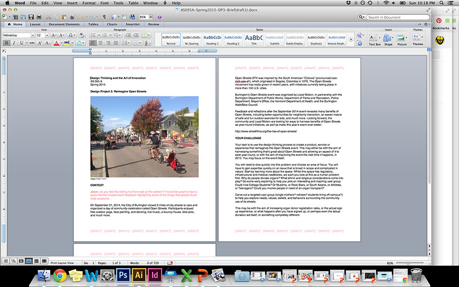Viewport: 459px width, 287px height.
Task: Open Photoshop from the Dock
Action: pos(123,275)
